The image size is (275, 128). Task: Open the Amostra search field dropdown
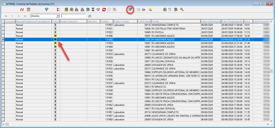(x=58, y=16)
